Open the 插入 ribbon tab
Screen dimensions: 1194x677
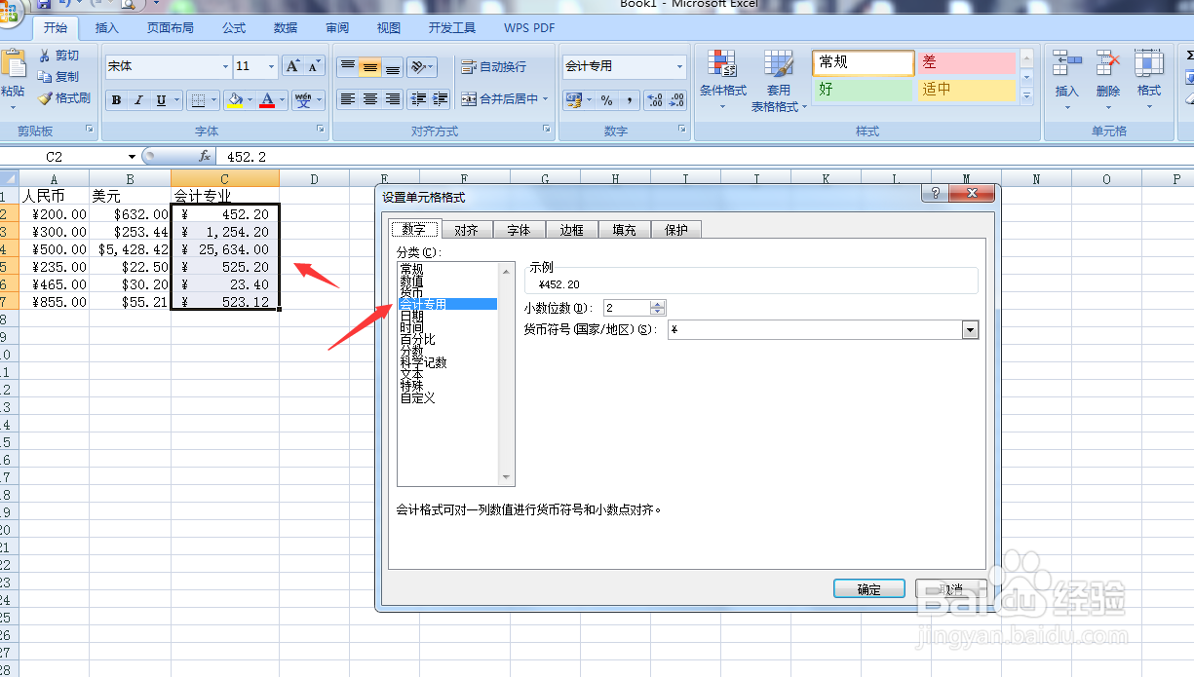105,28
